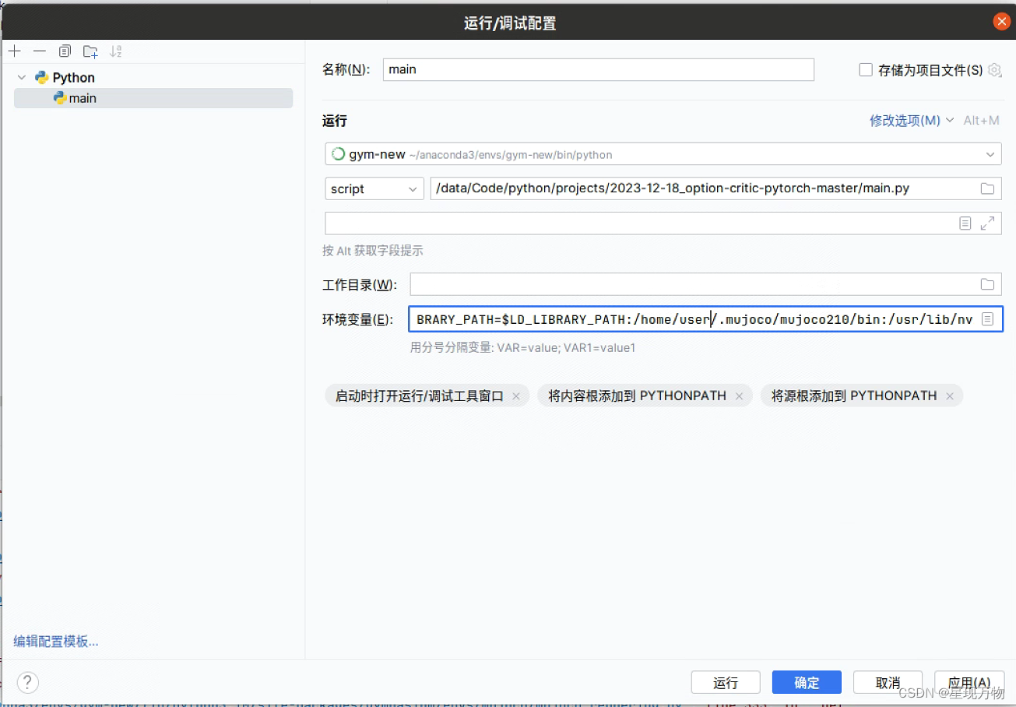Open the gym-new interpreter dropdown
The width and height of the screenshot is (1016, 707).
(663, 154)
